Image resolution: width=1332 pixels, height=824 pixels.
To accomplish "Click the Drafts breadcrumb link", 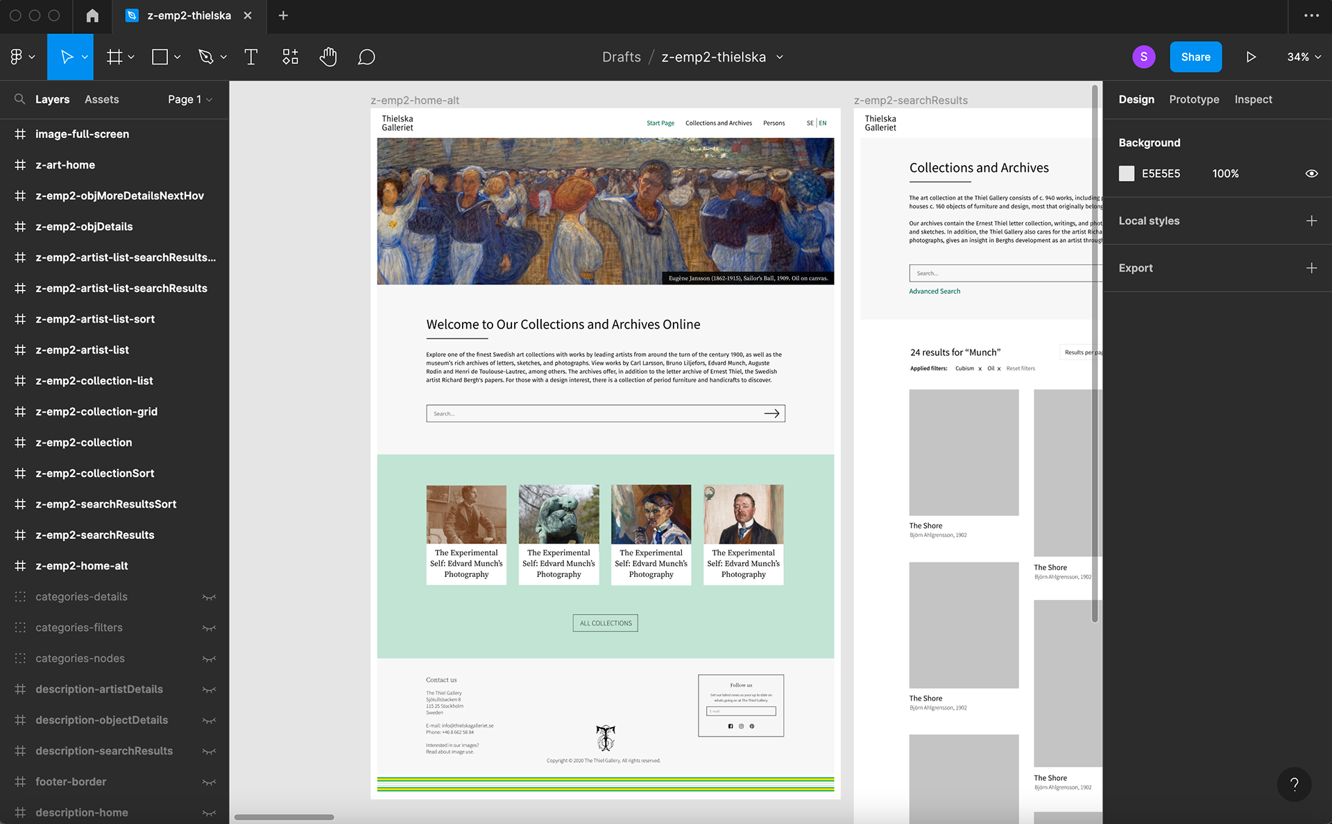I will point(621,57).
